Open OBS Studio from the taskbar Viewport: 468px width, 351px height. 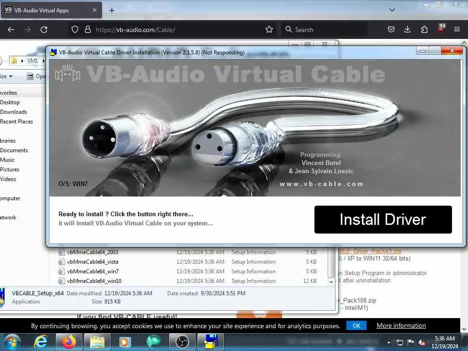tap(182, 342)
